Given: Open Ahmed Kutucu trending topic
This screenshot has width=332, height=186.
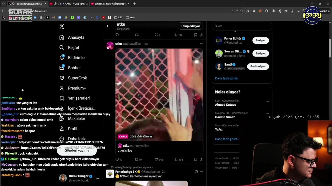Looking at the screenshot, I should 225,105.
